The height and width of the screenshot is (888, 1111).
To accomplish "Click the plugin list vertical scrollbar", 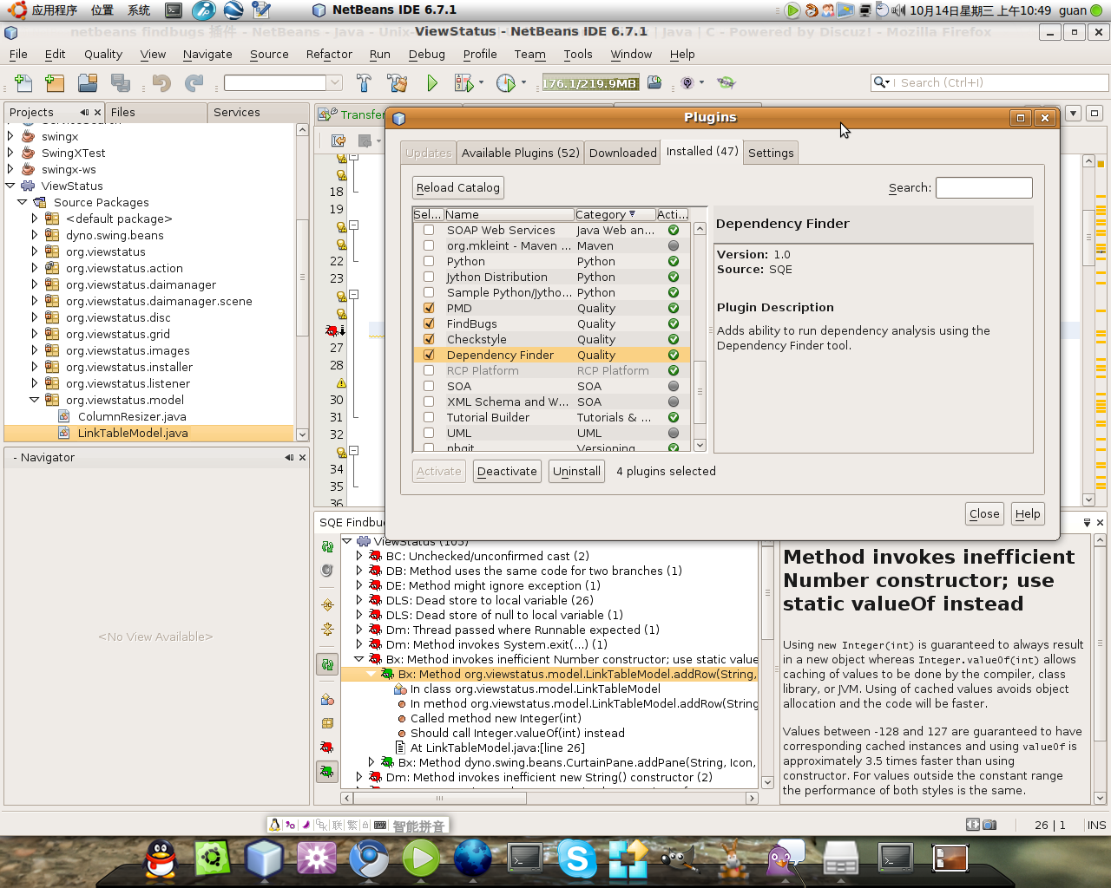I will point(700,337).
